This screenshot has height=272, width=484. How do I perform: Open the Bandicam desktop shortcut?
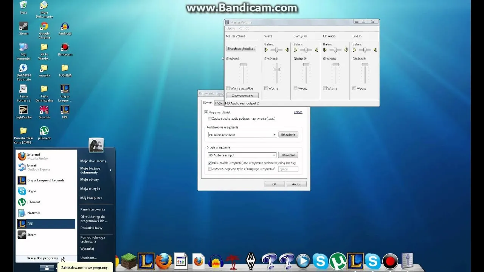pyautogui.click(x=65, y=48)
